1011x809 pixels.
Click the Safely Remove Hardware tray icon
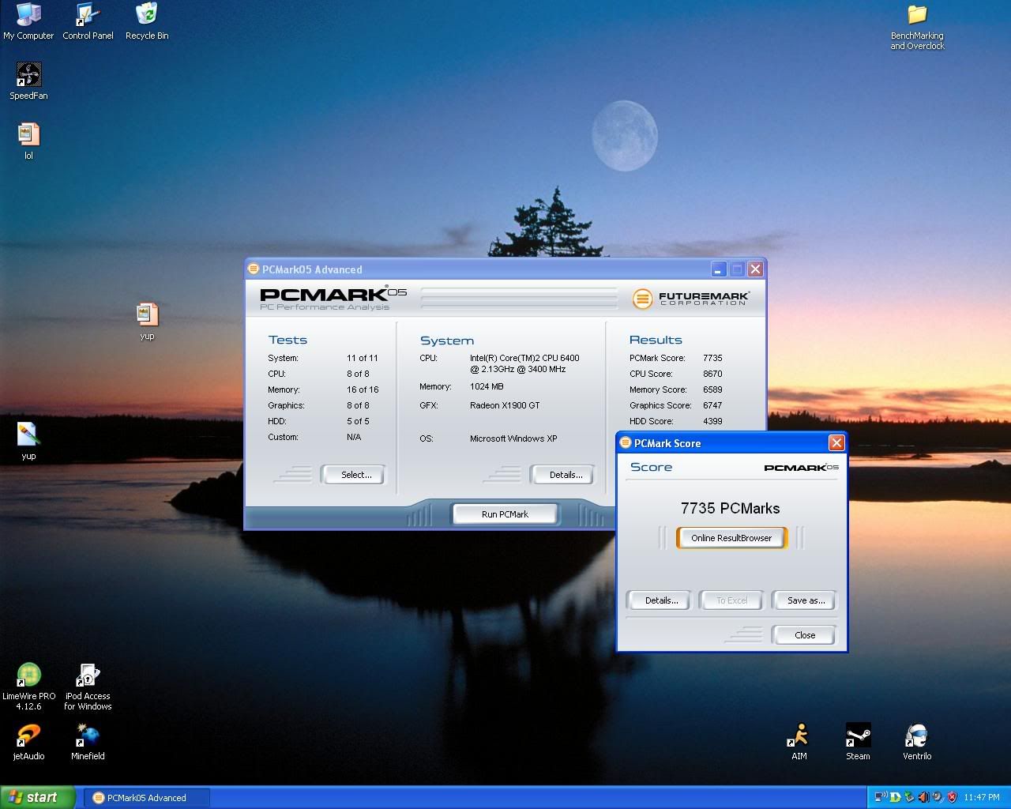click(x=909, y=797)
